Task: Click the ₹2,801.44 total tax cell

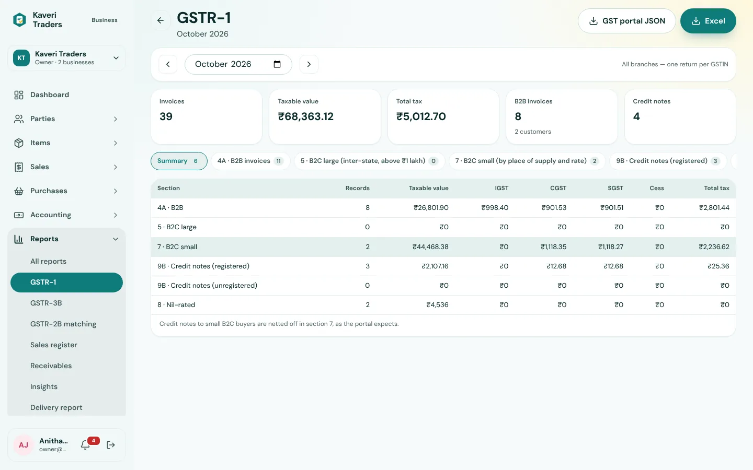Action: pos(714,208)
